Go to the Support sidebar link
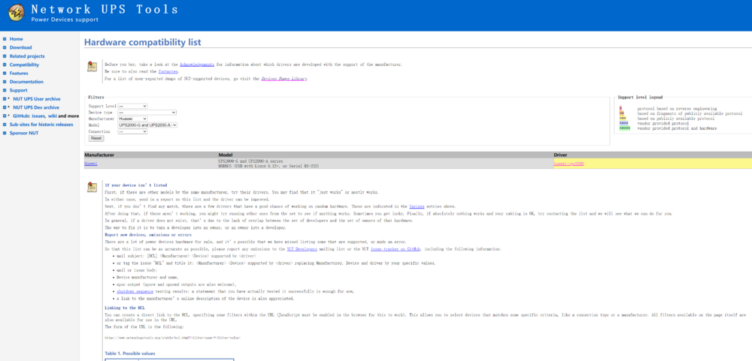 (19, 90)
